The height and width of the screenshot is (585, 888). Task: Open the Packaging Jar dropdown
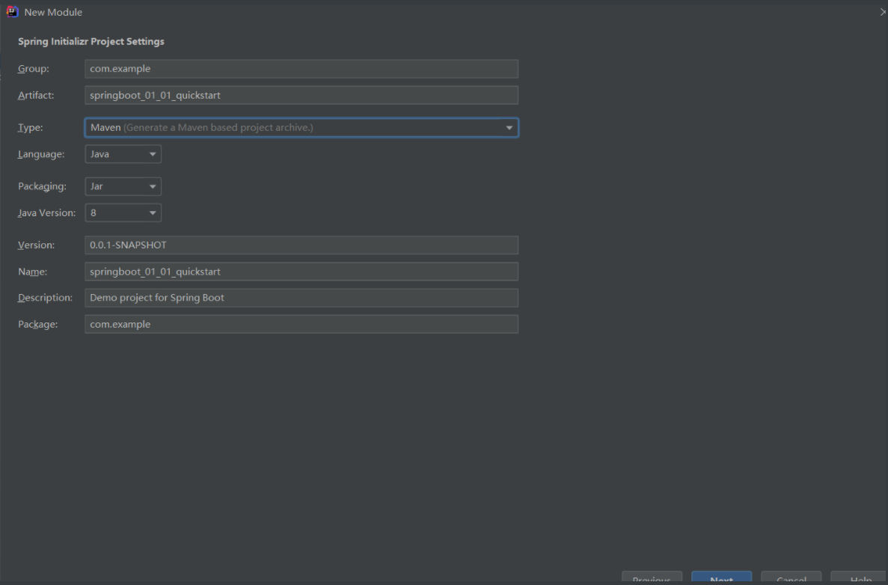(x=123, y=186)
